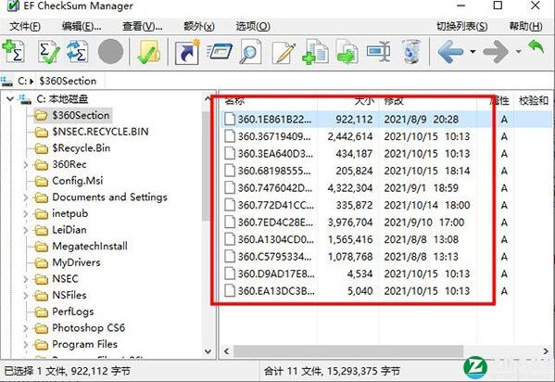The width and height of the screenshot is (555, 382).
Task: Click the recycle bin delete icon
Action: coord(410,52)
